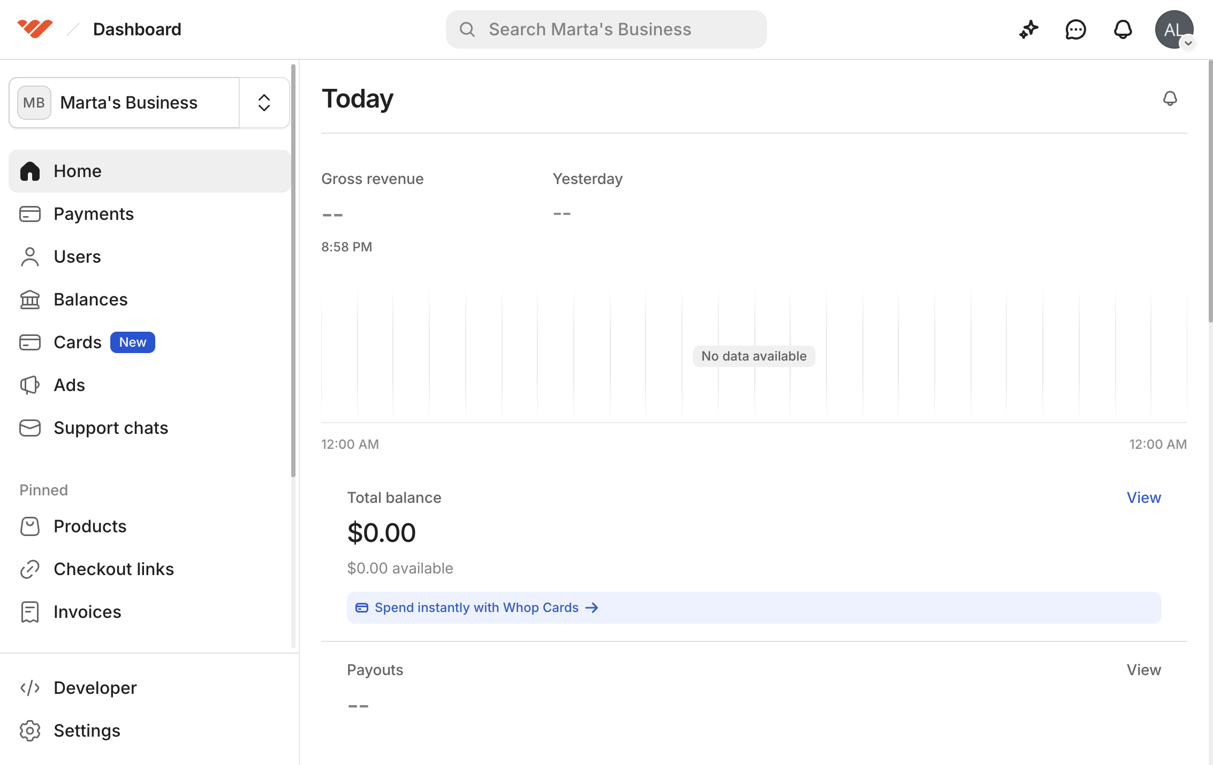This screenshot has width=1213, height=765.
Task: Open Checkout links page
Action: [149, 569]
